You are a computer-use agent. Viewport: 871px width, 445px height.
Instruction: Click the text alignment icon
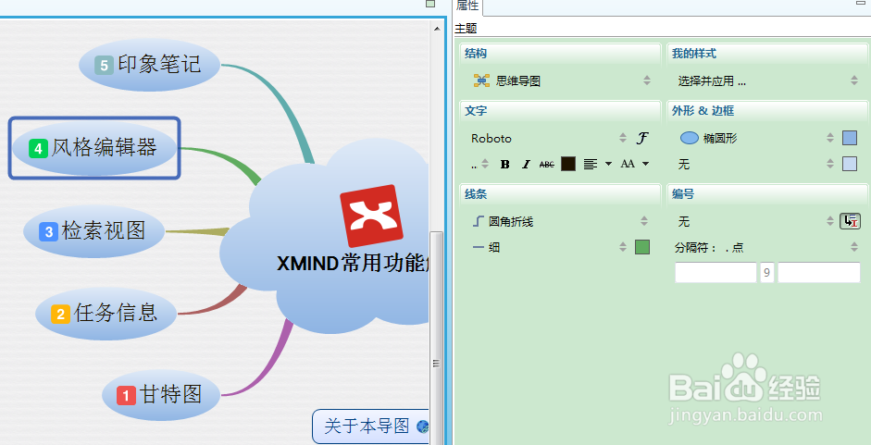point(591,164)
